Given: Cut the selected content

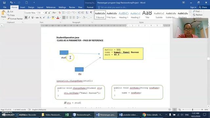Looking at the screenshot, I should [10, 11].
